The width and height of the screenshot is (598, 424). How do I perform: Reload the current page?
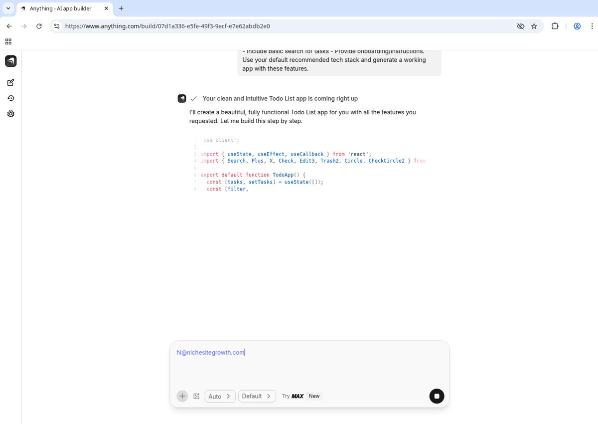[39, 26]
